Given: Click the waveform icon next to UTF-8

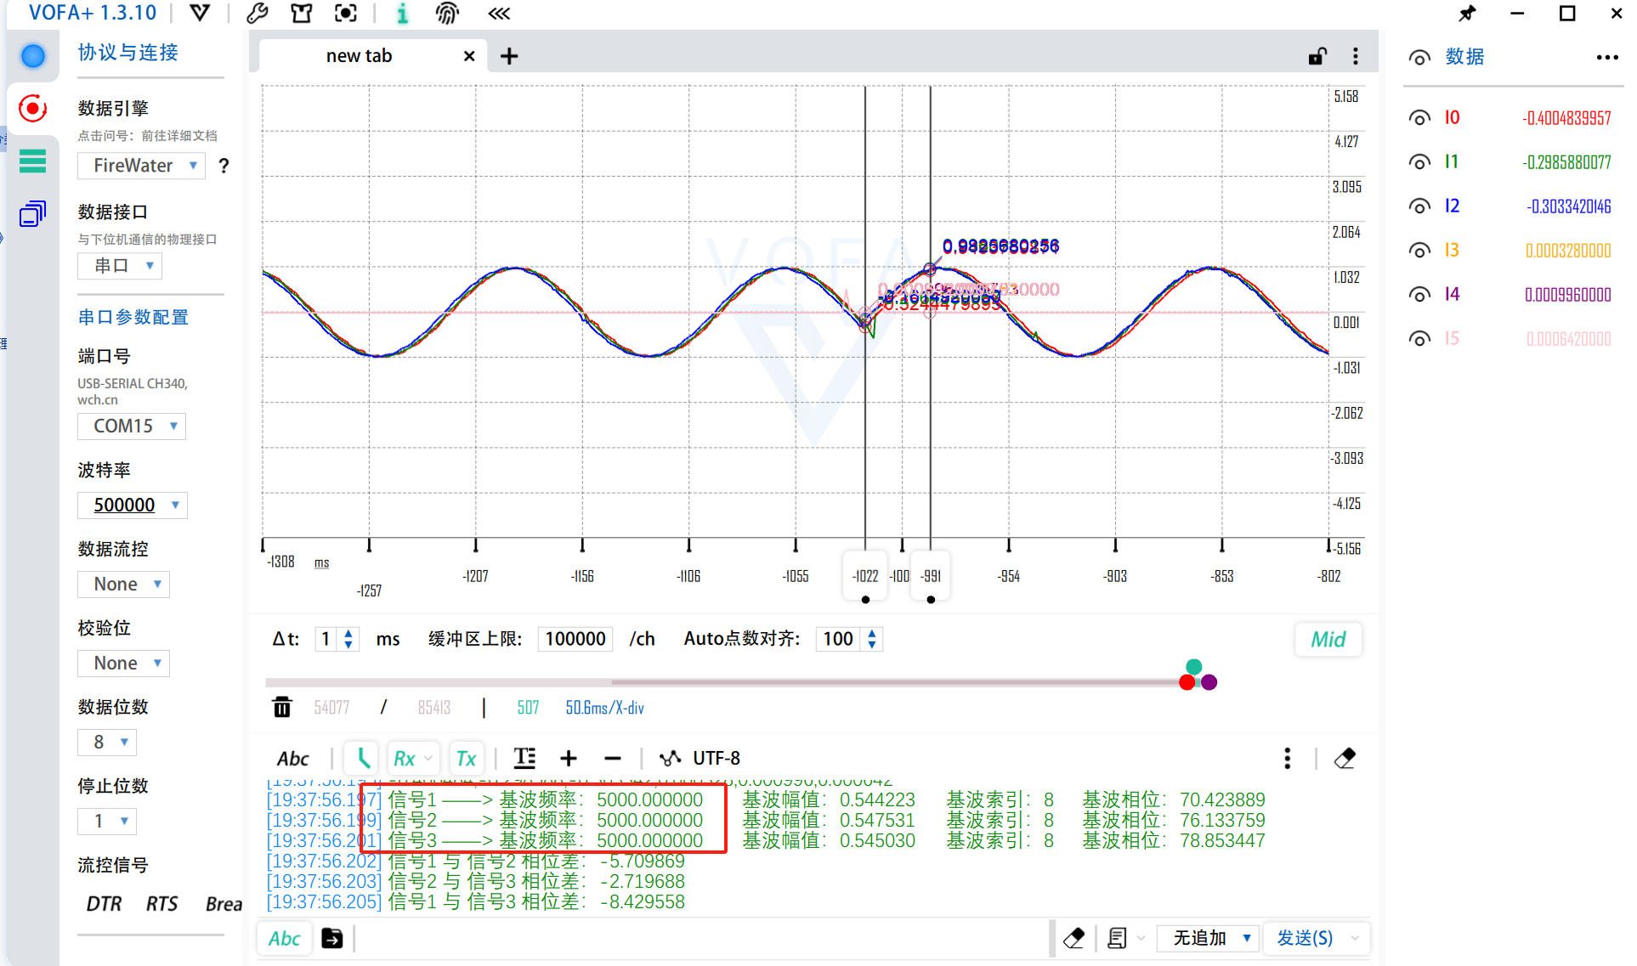Looking at the screenshot, I should click(x=670, y=758).
